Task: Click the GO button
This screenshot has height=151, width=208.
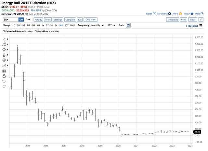Action: (x=21, y=20)
